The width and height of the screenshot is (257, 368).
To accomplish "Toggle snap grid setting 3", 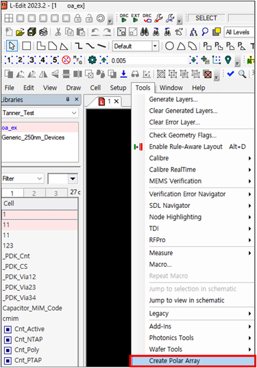I will click(32, 60).
